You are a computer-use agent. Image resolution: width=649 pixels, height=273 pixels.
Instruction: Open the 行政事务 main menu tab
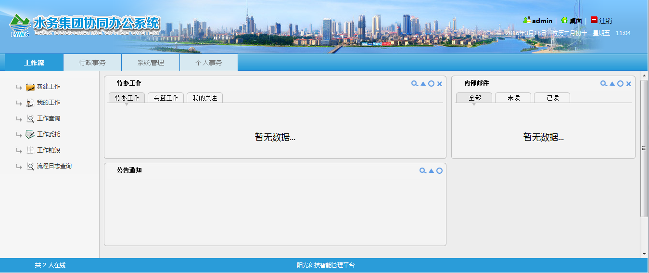pos(92,63)
